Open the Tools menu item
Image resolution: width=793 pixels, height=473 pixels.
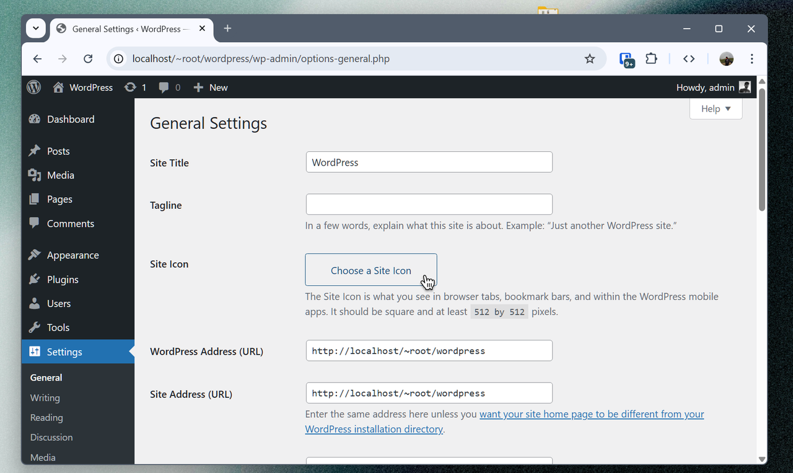[x=78, y=327]
